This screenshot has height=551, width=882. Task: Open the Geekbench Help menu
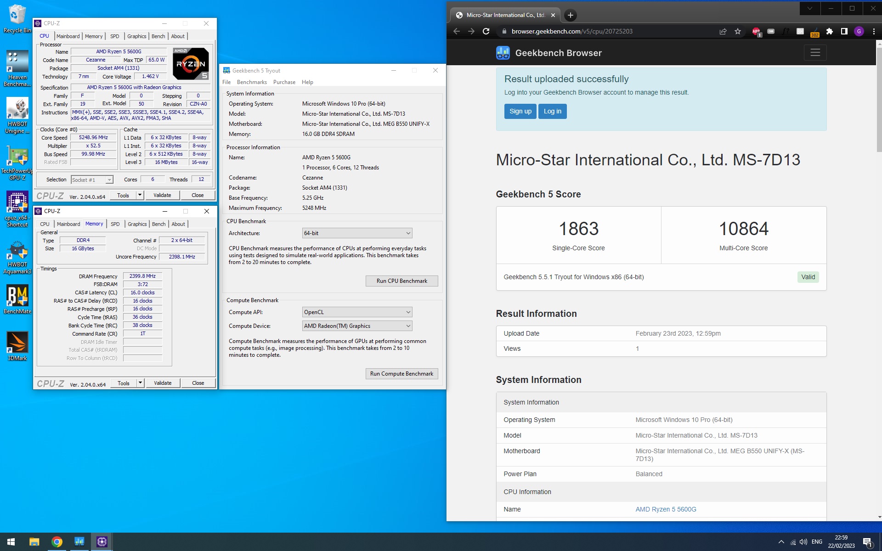click(x=307, y=82)
